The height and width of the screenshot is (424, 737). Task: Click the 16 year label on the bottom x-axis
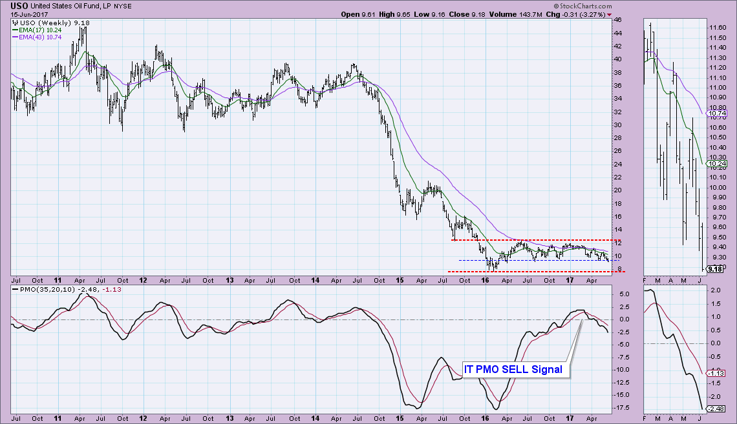pos(485,418)
